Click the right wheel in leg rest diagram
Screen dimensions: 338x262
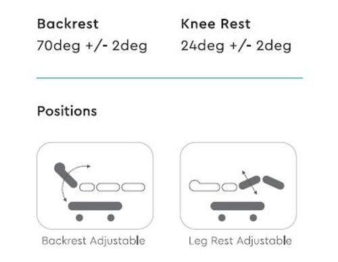point(254,217)
